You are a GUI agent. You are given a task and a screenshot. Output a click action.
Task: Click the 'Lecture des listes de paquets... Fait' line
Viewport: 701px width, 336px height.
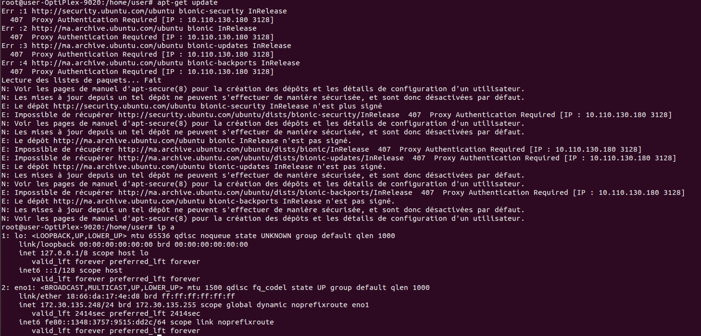81,80
